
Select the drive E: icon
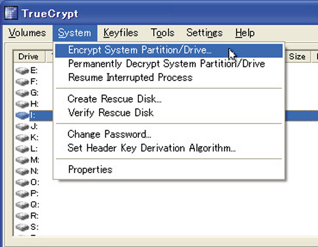22,71
